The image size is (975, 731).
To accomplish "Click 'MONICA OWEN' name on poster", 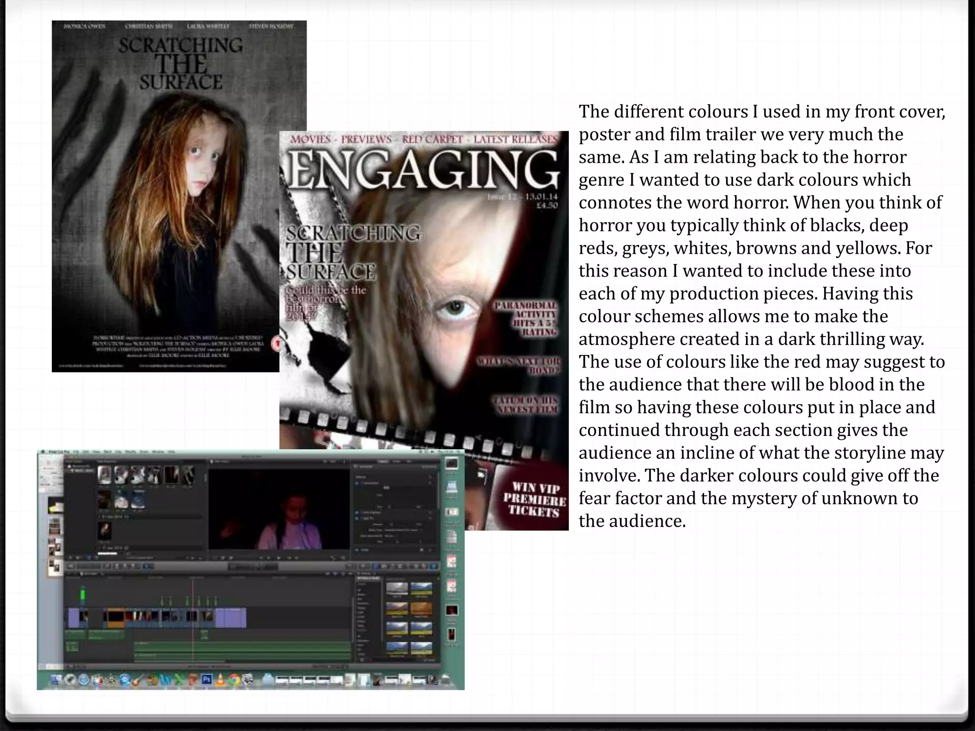I will coord(84,26).
